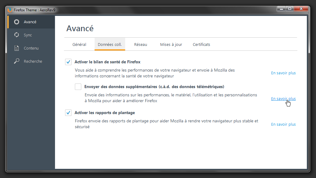Screen dimensions: 316x178
Task: Switch to the Général tab
Action: (79, 44)
